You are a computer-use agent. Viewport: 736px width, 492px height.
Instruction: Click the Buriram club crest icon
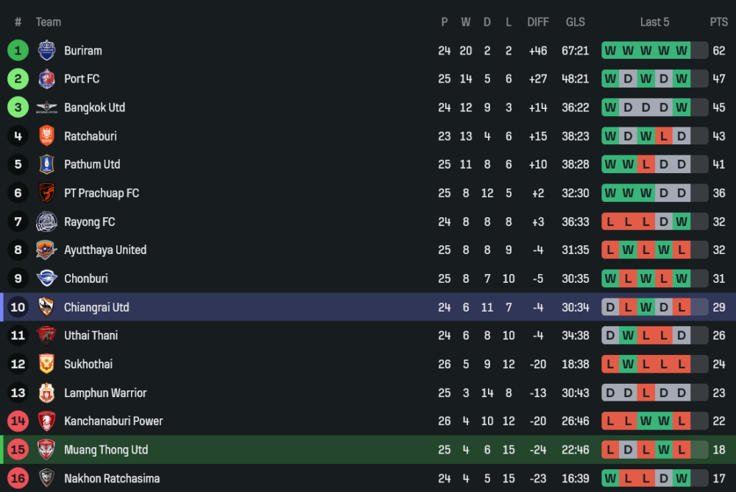tap(46, 50)
